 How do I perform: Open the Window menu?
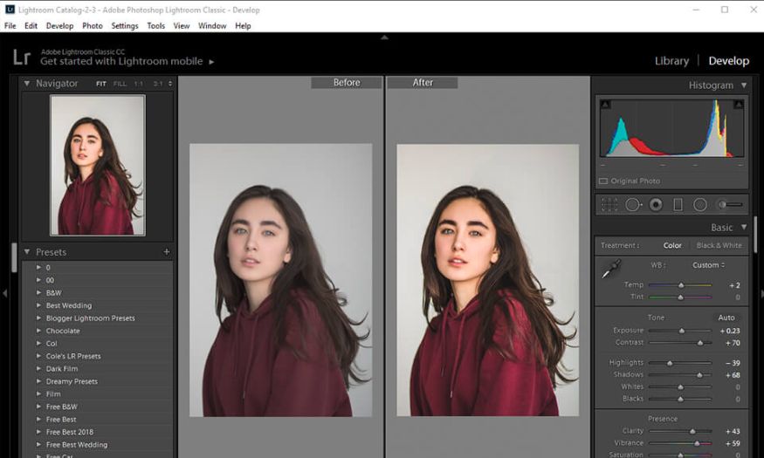(212, 26)
